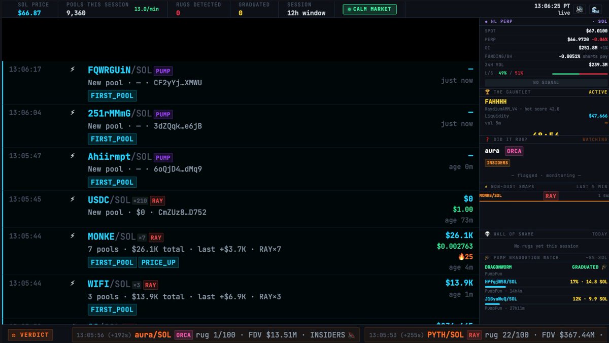Click the RAY badge next to USDC/SOL
The width and height of the screenshot is (609, 343).
coord(157,201)
